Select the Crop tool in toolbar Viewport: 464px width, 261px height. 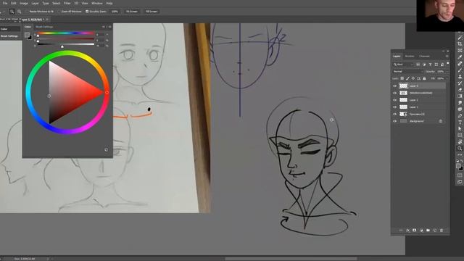click(460, 44)
